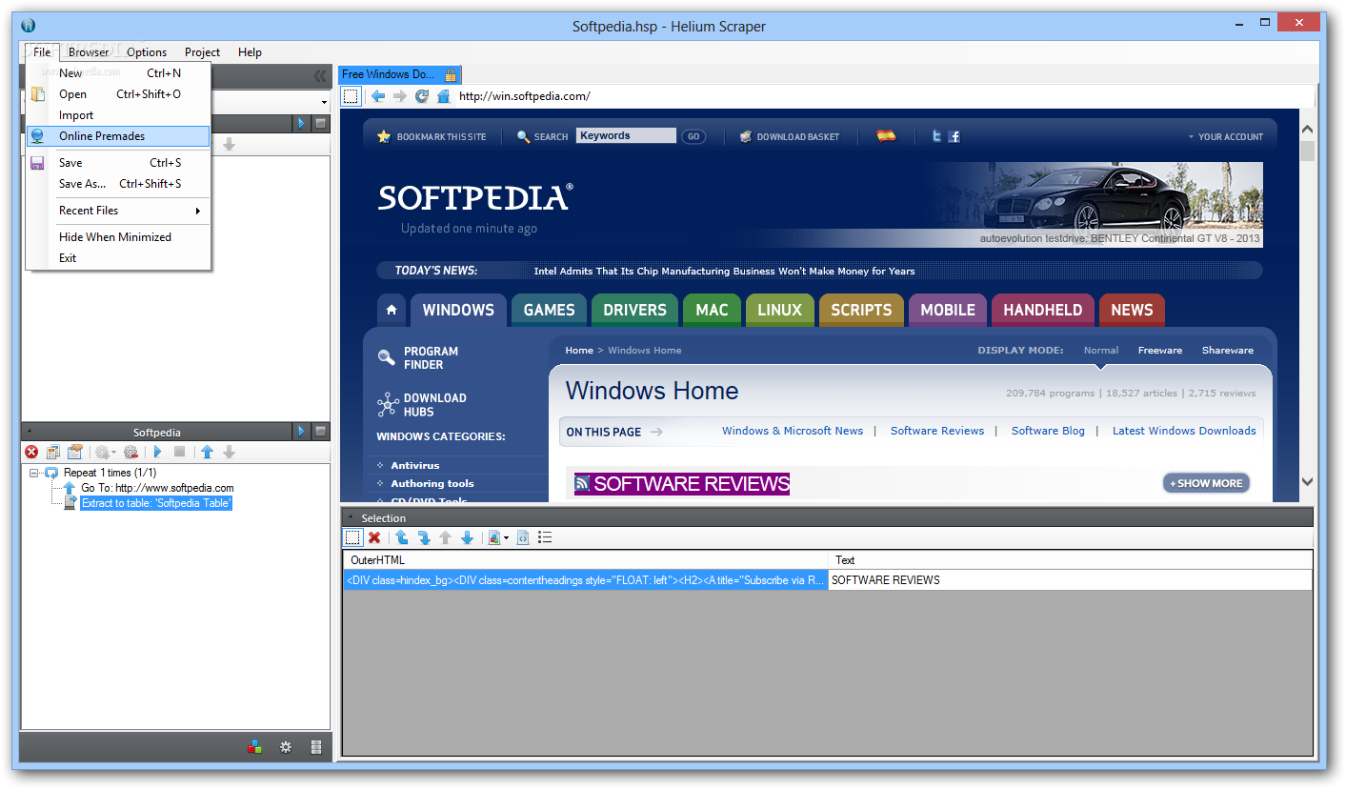Toggle selection mode in Selection panel toolbar
This screenshot has height=789, width=1346.
coord(352,537)
